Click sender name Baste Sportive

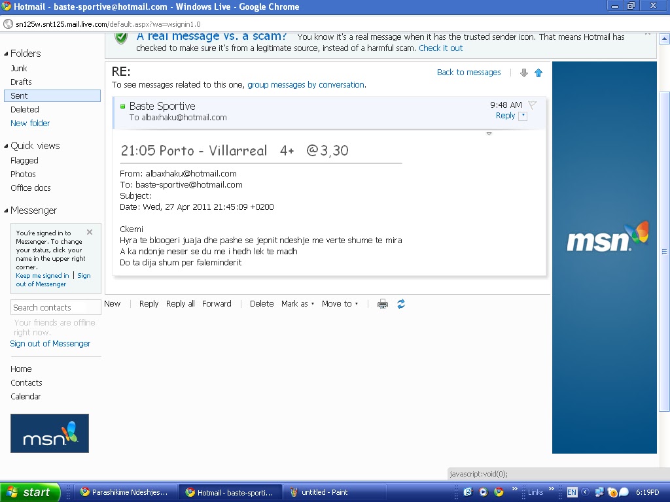pos(162,106)
